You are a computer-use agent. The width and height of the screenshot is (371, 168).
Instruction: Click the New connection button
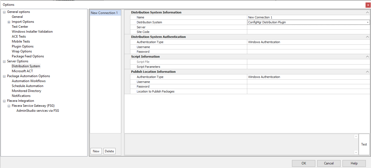tap(96, 151)
